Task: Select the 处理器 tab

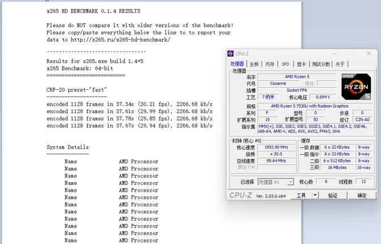Action: point(237,64)
